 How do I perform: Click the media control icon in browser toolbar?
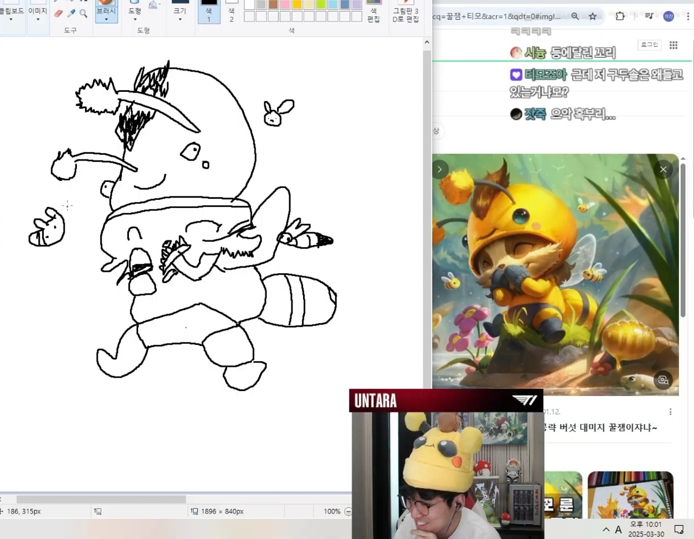click(648, 16)
